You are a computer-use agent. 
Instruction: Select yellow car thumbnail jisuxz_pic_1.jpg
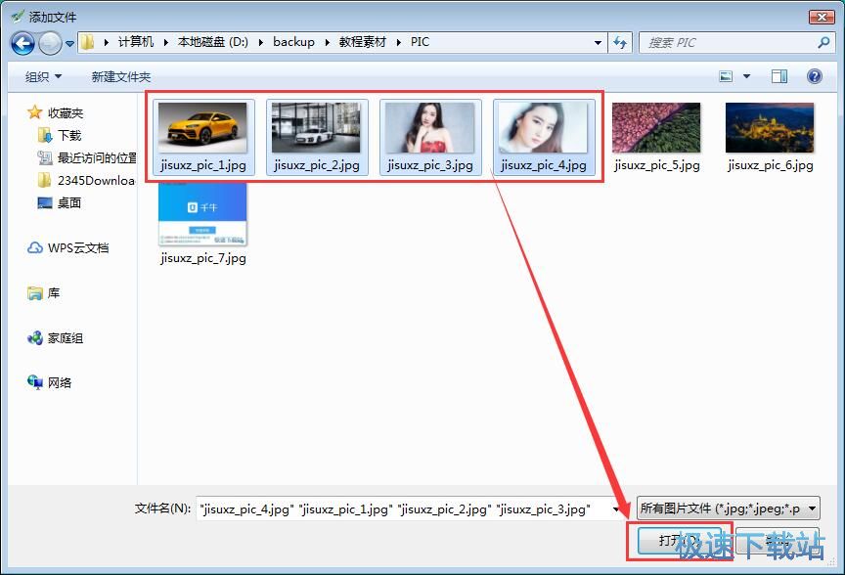tap(202, 128)
